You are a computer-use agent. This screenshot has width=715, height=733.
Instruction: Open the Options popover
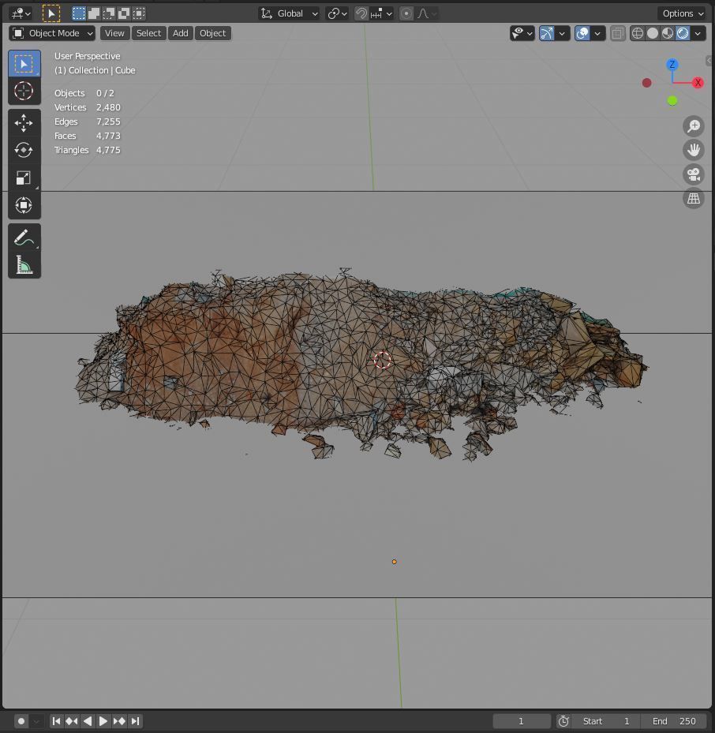point(683,13)
